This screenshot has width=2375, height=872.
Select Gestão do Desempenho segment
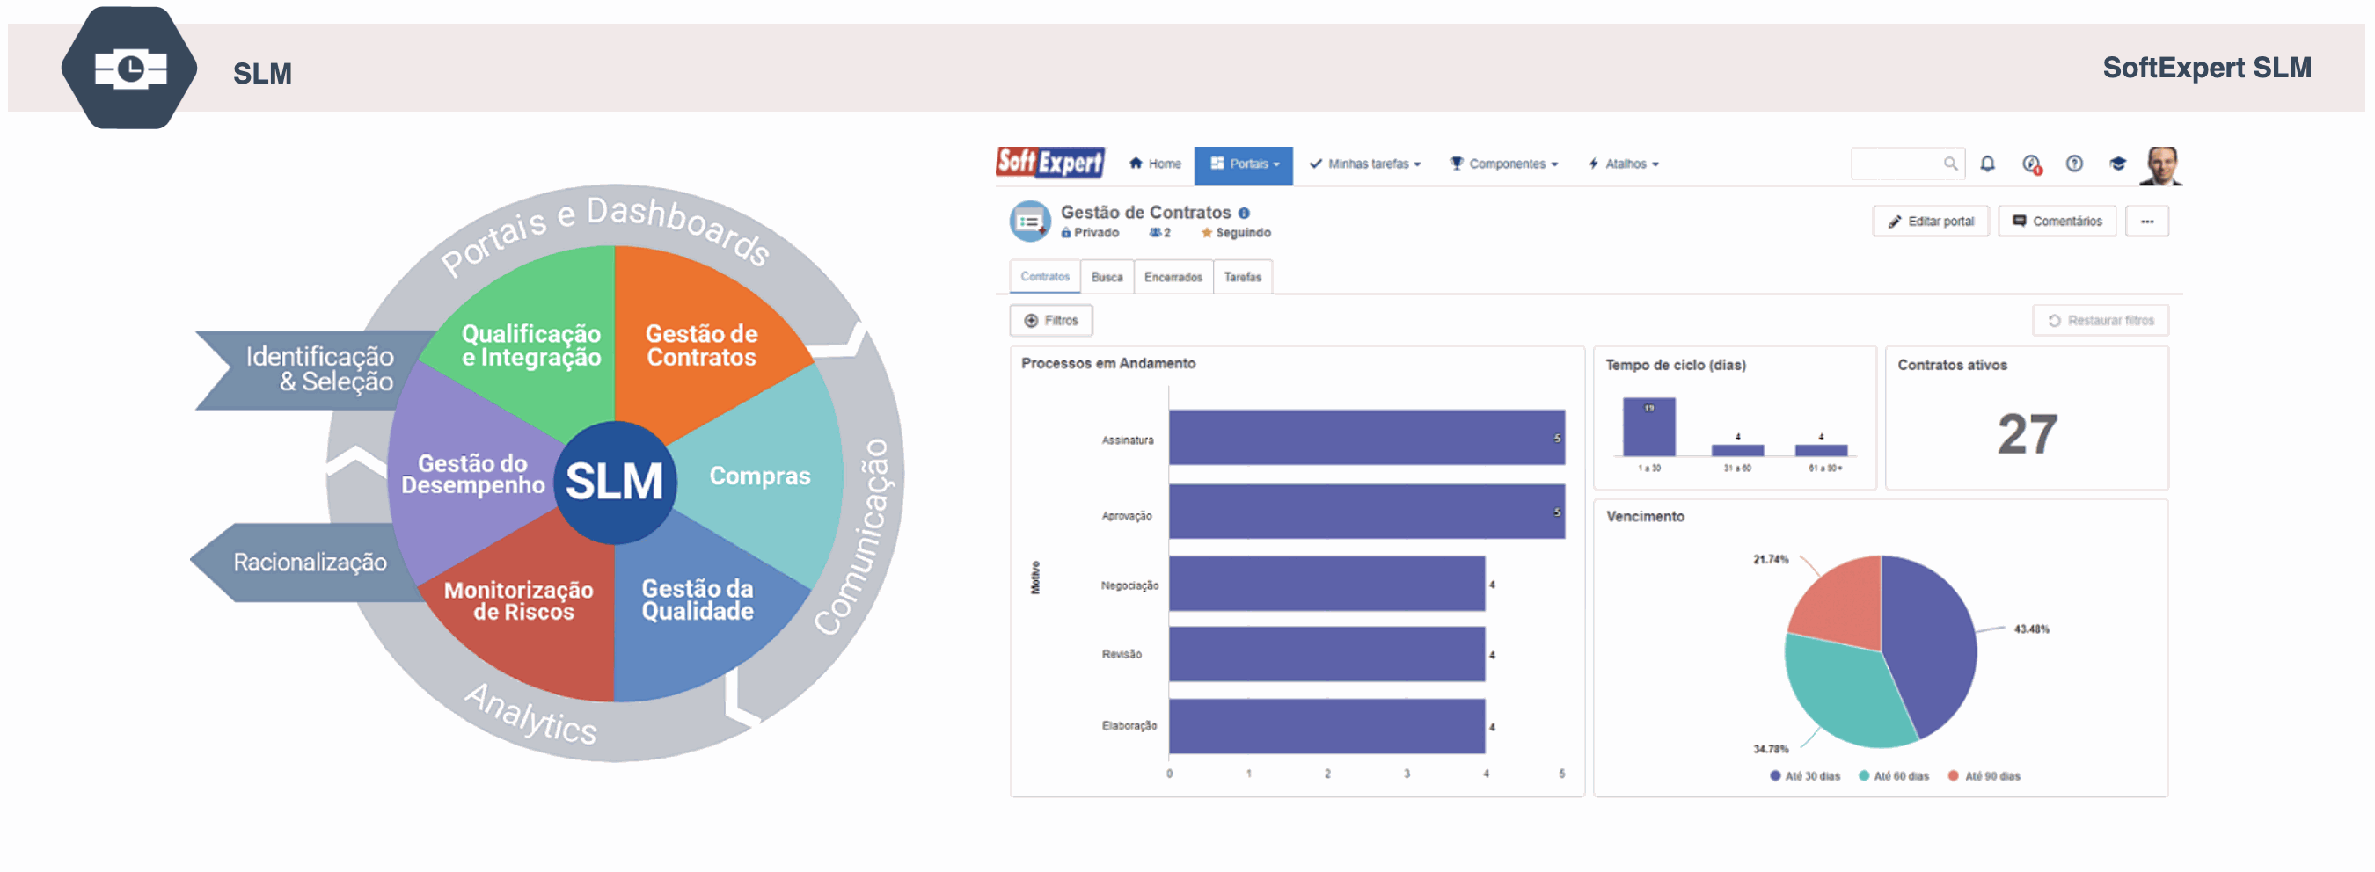(472, 475)
